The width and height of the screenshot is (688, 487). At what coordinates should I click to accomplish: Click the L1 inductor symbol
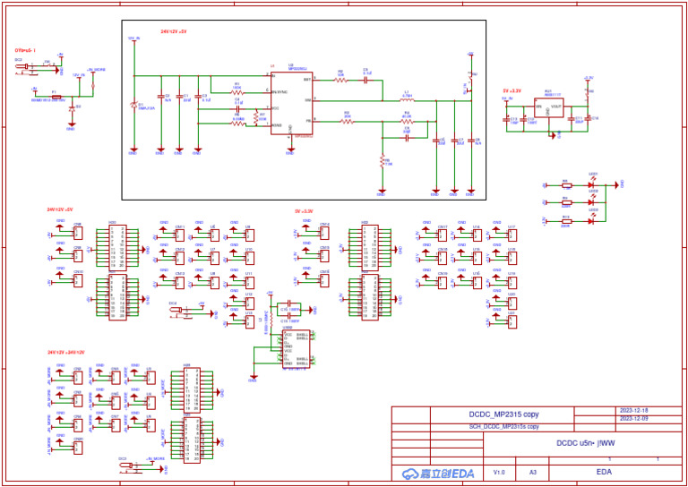coord(407,99)
